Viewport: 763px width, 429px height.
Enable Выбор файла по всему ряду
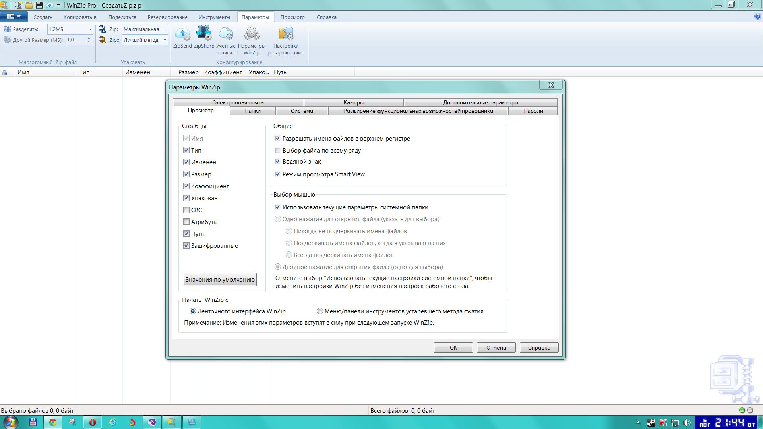(278, 150)
